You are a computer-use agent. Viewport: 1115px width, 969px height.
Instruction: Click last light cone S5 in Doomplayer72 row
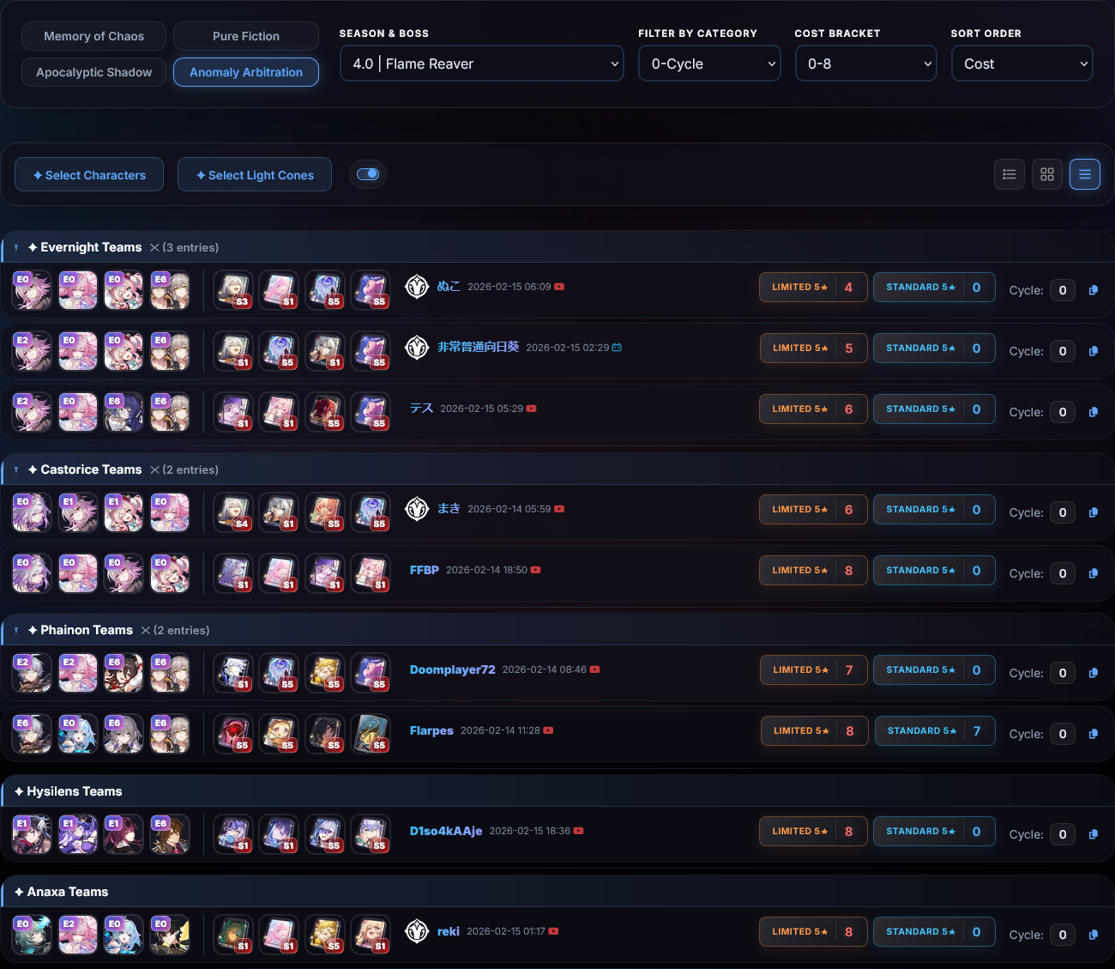(x=371, y=673)
